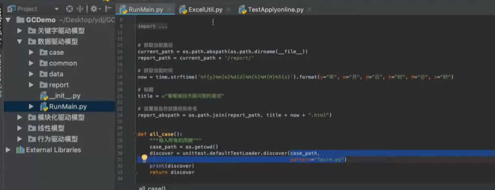Expand the common folder arrow
495x190 pixels.
click(31, 64)
